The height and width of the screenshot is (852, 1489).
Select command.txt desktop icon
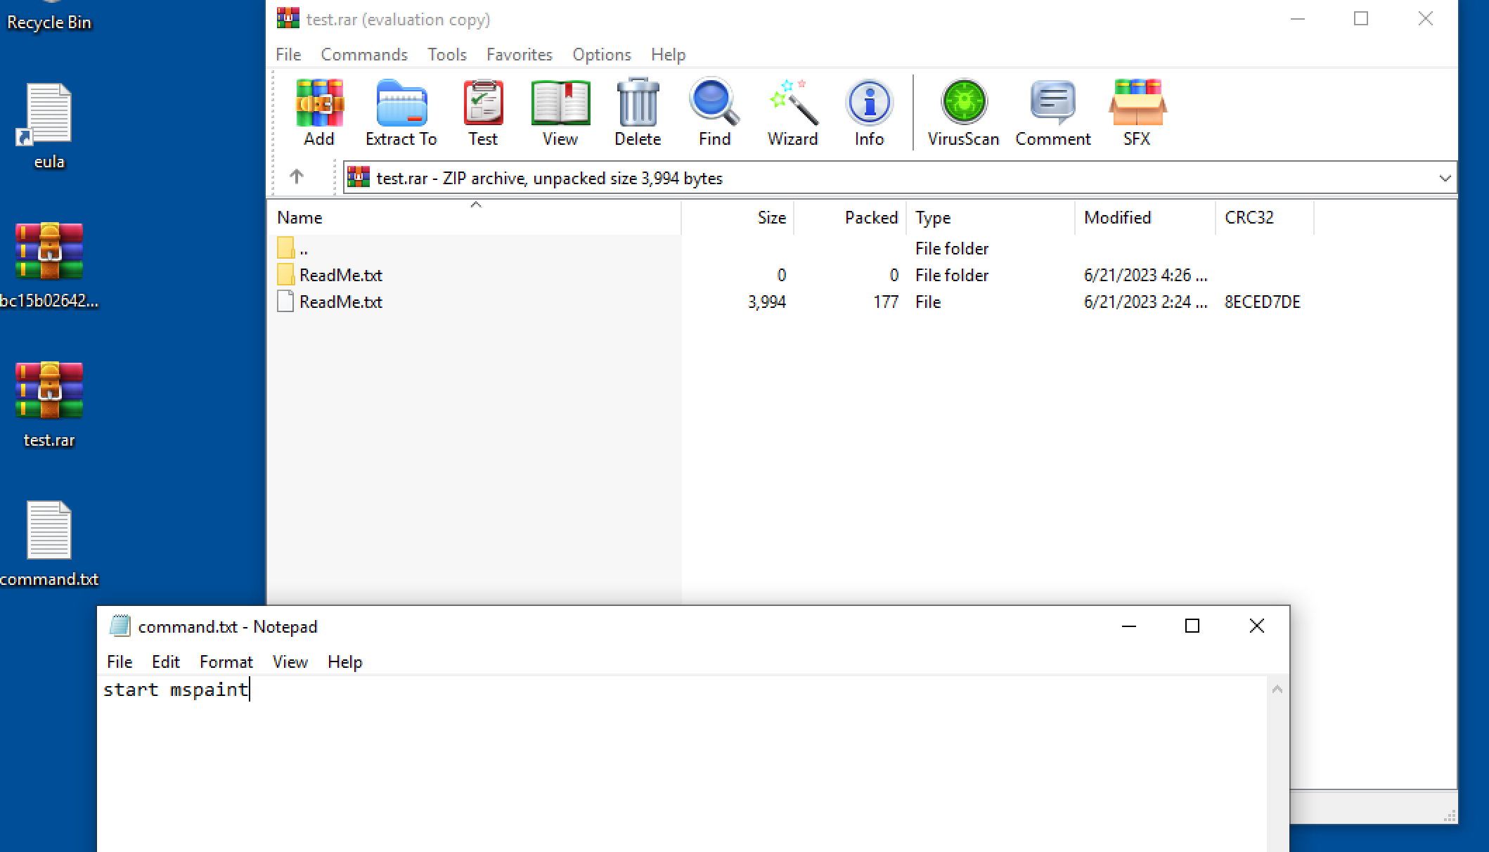click(x=49, y=544)
